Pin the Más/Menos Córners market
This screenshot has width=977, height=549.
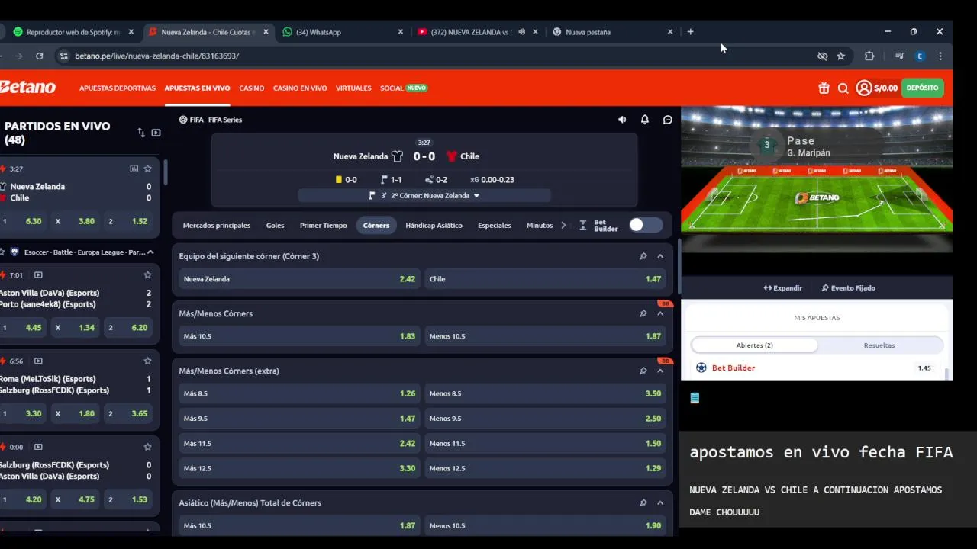click(x=643, y=313)
